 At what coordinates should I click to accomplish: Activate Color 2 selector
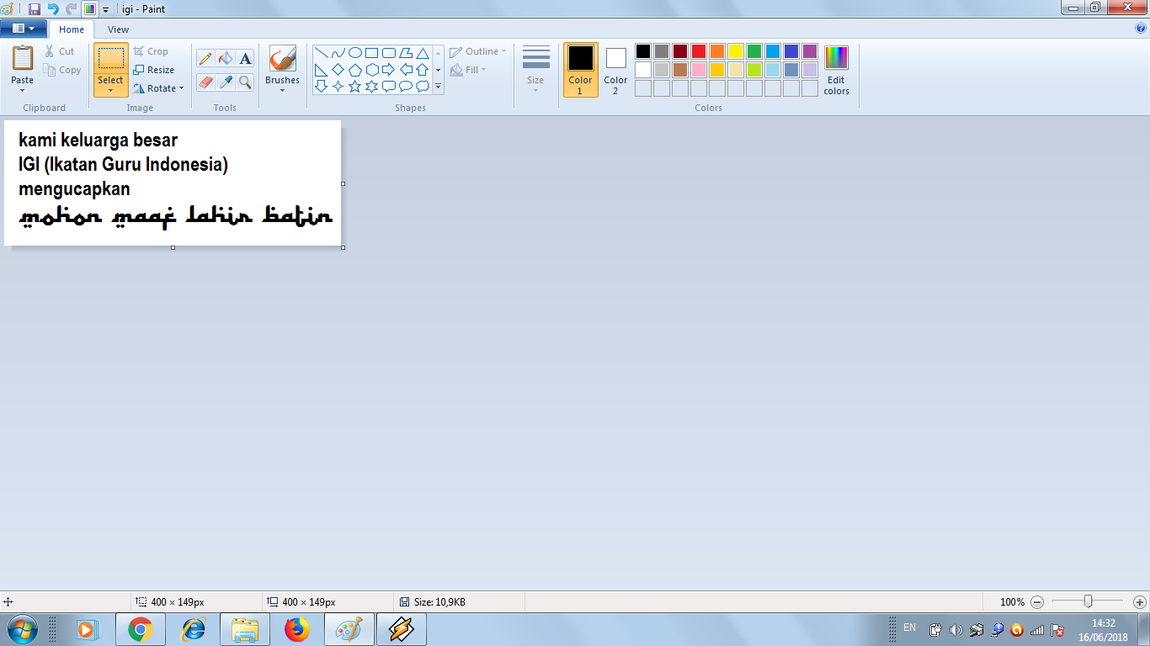tap(615, 70)
